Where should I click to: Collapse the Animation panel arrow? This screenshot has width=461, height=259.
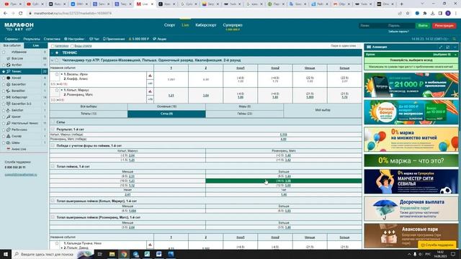(455, 47)
